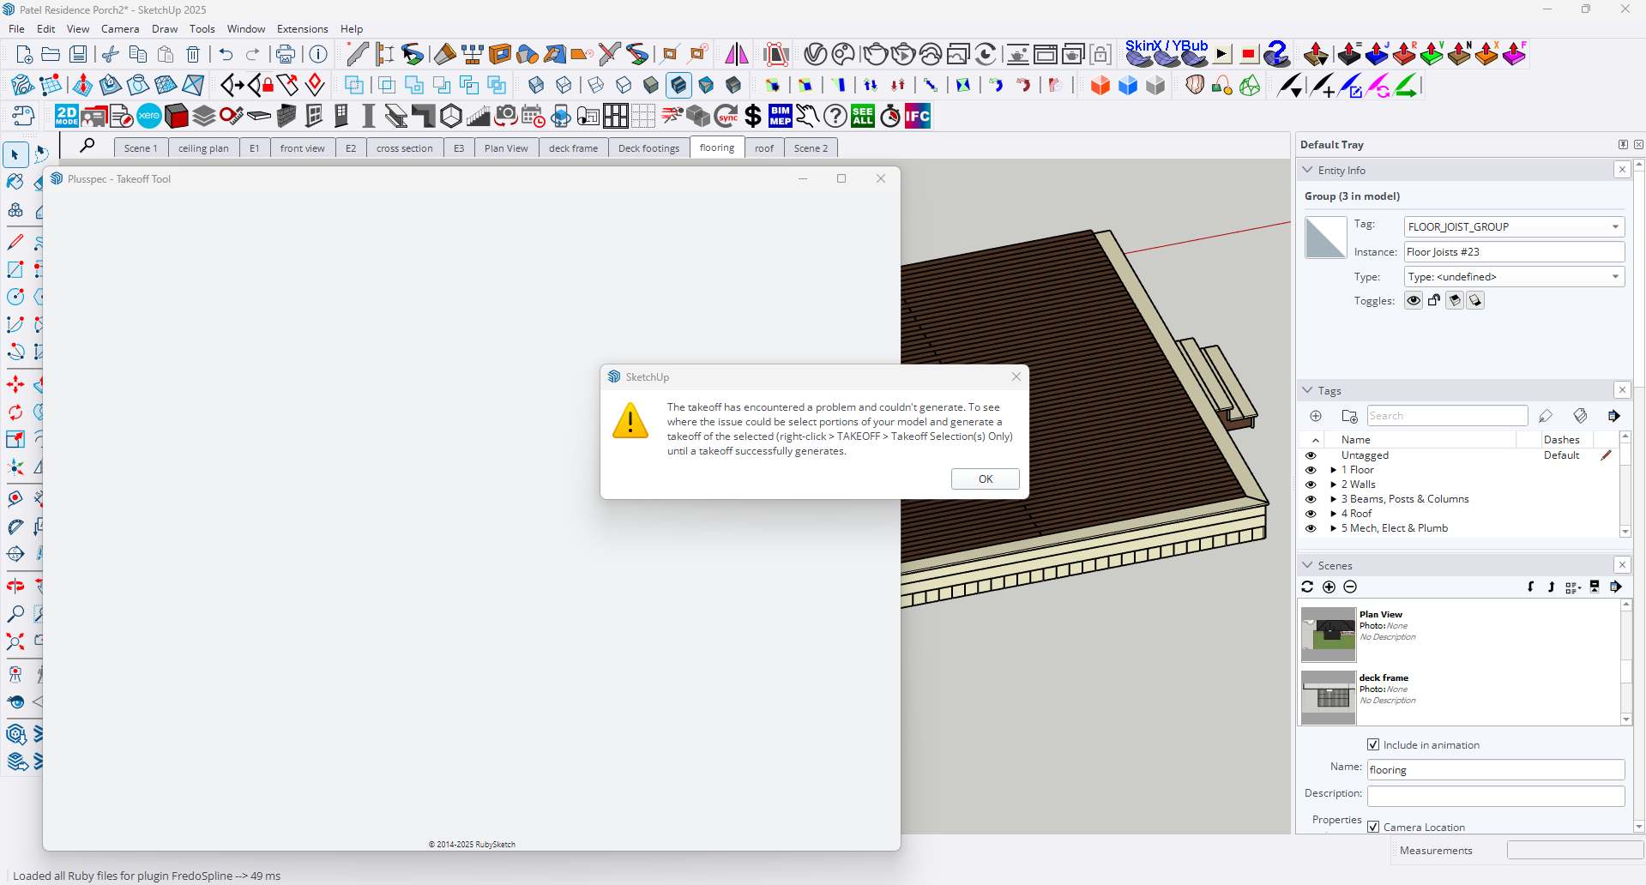The height and width of the screenshot is (885, 1646).
Task: Click the Untagged pencil color marker
Action: [x=1606, y=455]
